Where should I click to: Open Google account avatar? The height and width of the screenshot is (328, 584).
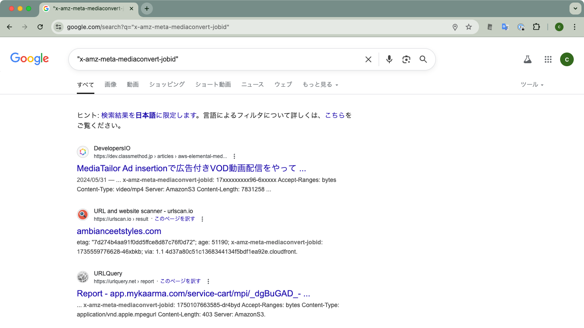coord(567,59)
